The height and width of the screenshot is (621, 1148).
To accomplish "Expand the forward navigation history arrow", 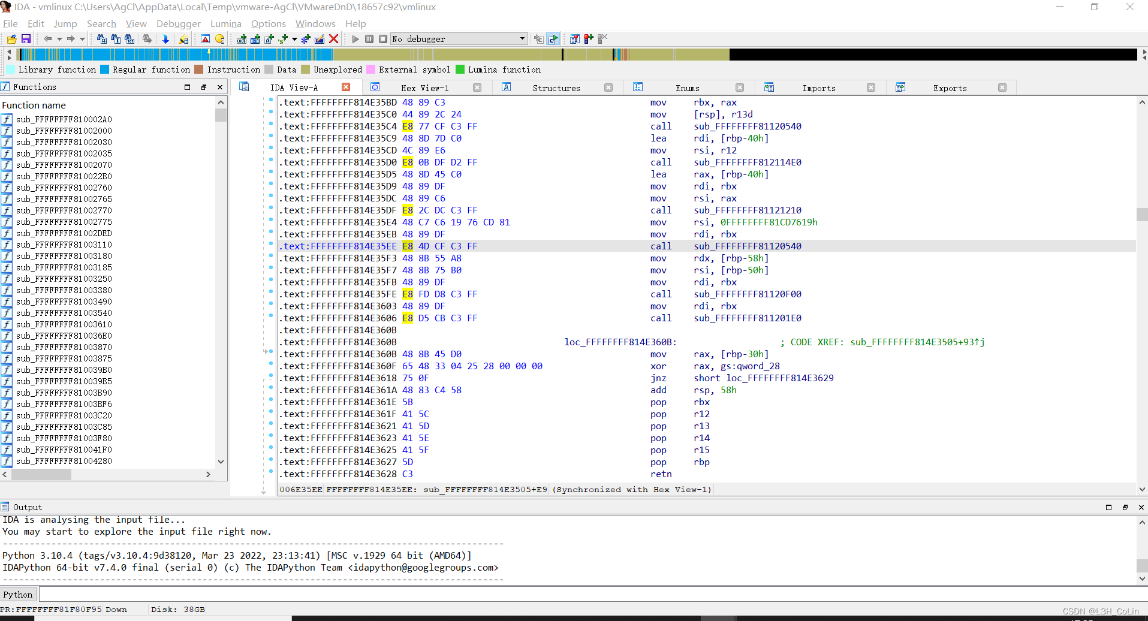I will coord(82,38).
